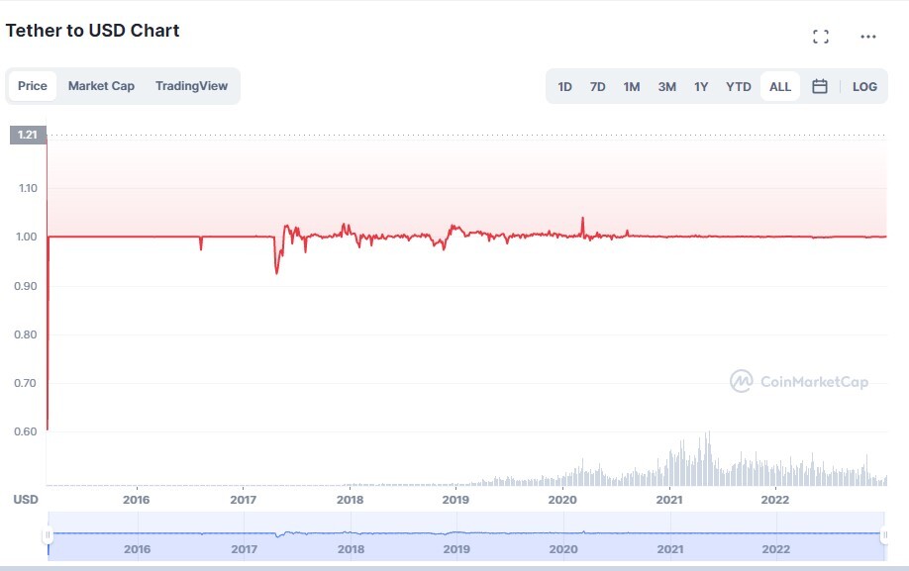Click the 2020 price spike on chart
Image resolution: width=909 pixels, height=571 pixels.
click(582, 224)
